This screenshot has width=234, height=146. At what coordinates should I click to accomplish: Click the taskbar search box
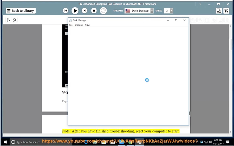pos(26,142)
